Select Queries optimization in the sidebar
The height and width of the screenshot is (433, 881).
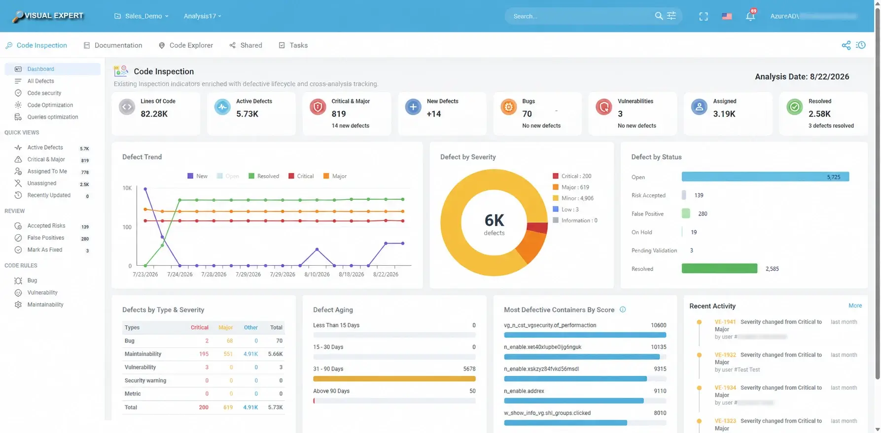point(52,117)
